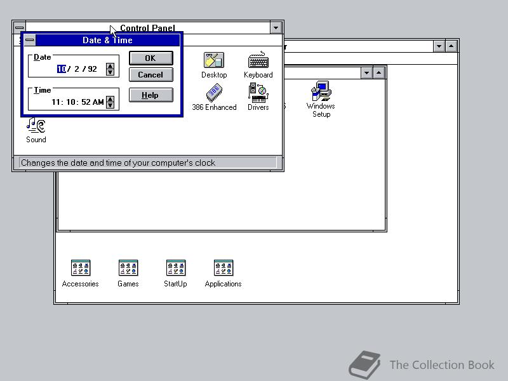Click the Help button in Date & Time

click(x=150, y=95)
